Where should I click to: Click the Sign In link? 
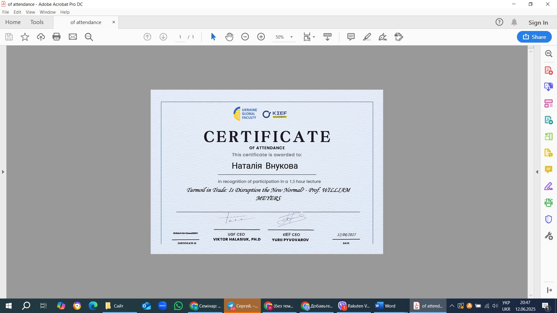click(x=538, y=22)
